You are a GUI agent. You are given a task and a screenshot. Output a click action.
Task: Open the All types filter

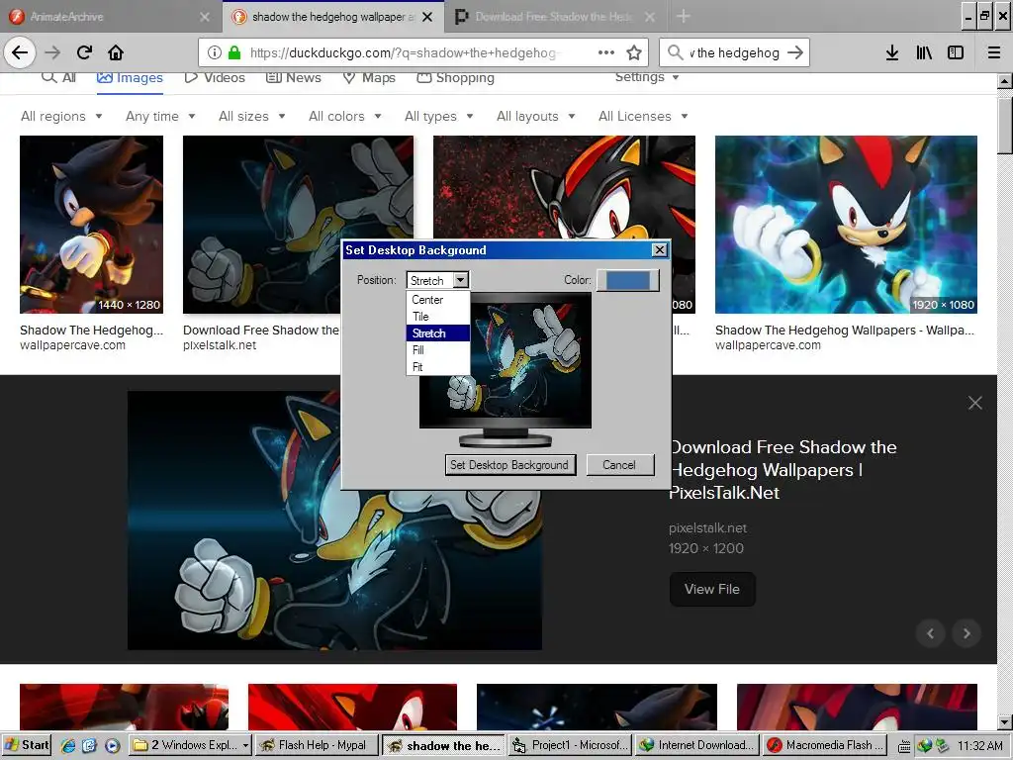pyautogui.click(x=439, y=117)
